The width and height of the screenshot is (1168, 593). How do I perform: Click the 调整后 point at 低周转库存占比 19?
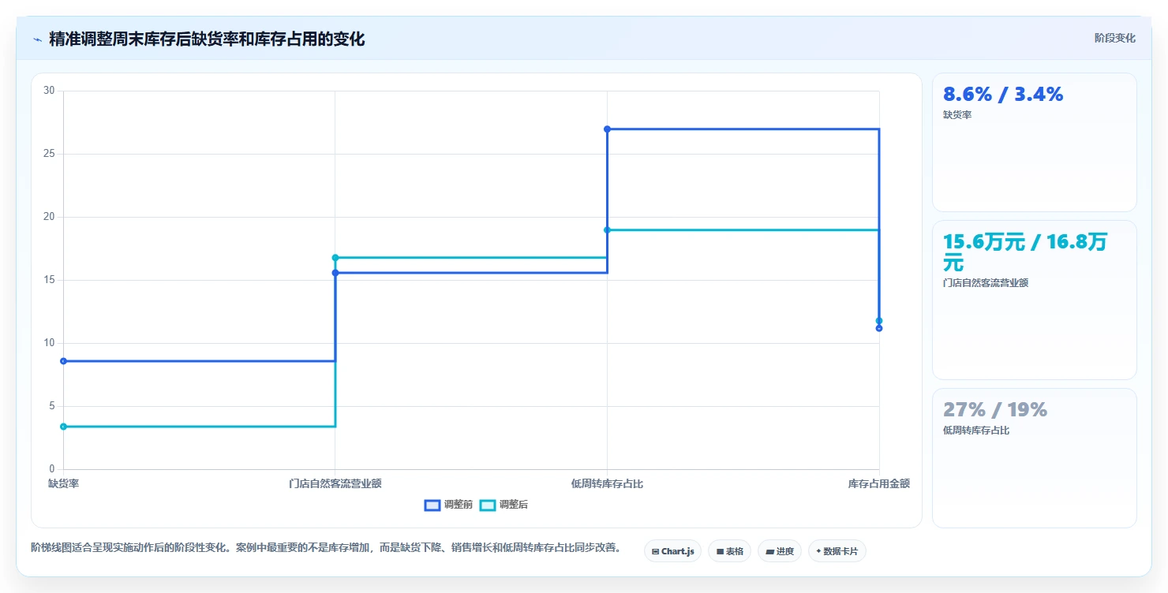(x=607, y=229)
